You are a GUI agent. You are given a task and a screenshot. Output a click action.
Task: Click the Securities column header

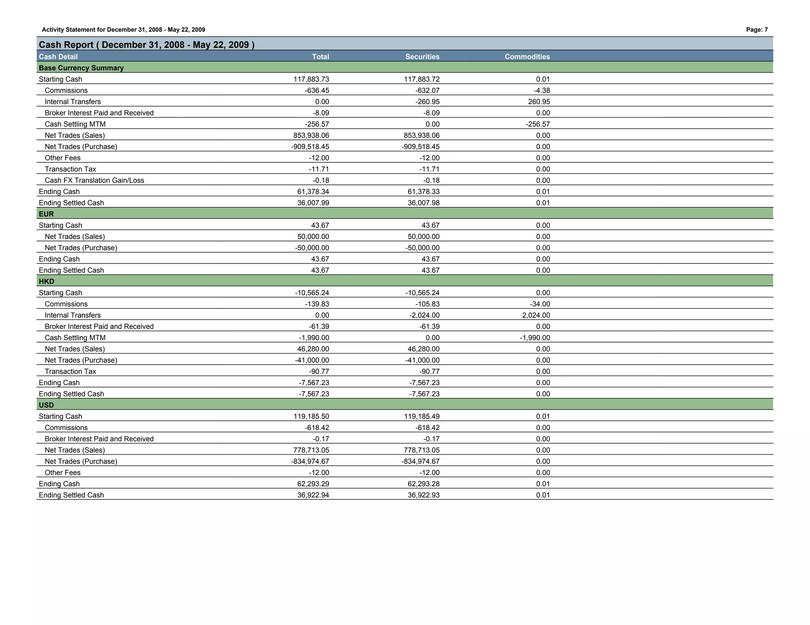[422, 56]
